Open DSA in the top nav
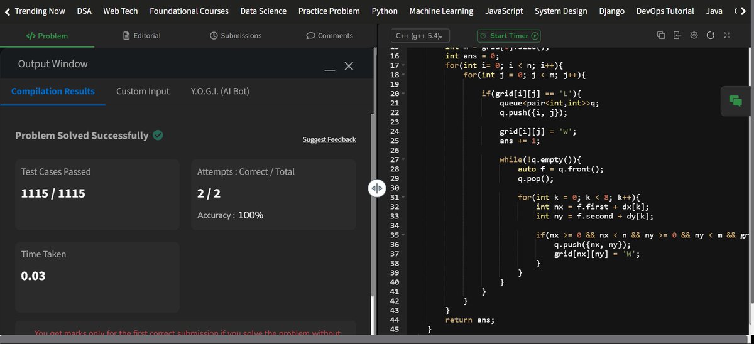This screenshot has width=754, height=344. pyautogui.click(x=84, y=11)
